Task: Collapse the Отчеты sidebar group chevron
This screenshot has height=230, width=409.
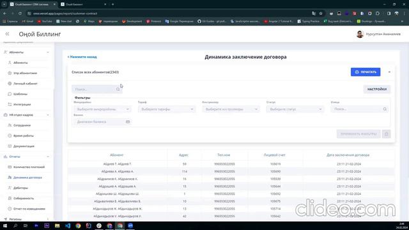Action: coord(48,157)
